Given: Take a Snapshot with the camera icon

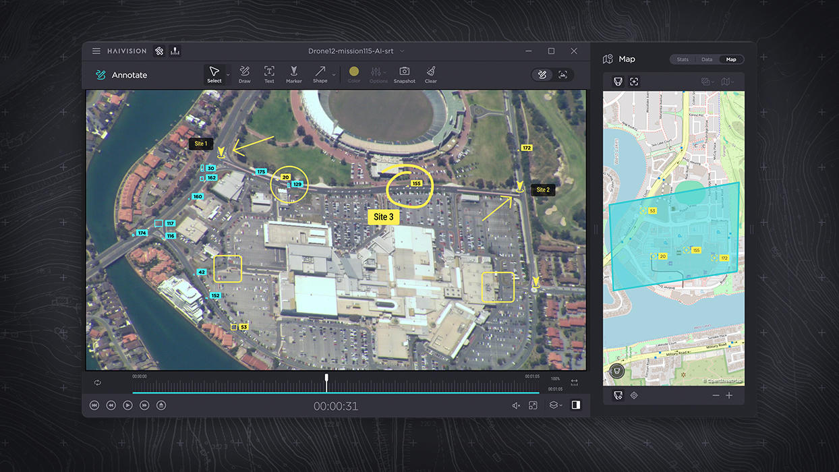Looking at the screenshot, I should pyautogui.click(x=405, y=74).
